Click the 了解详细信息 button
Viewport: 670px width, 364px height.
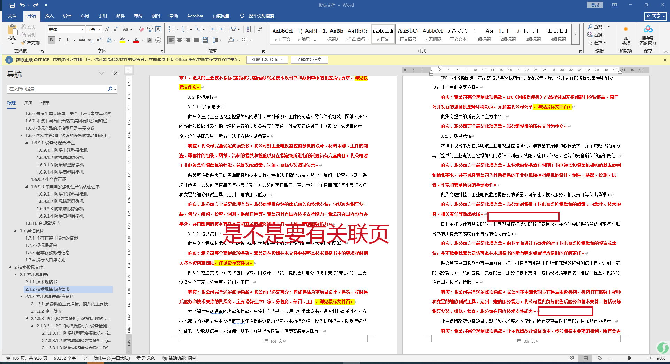click(309, 60)
